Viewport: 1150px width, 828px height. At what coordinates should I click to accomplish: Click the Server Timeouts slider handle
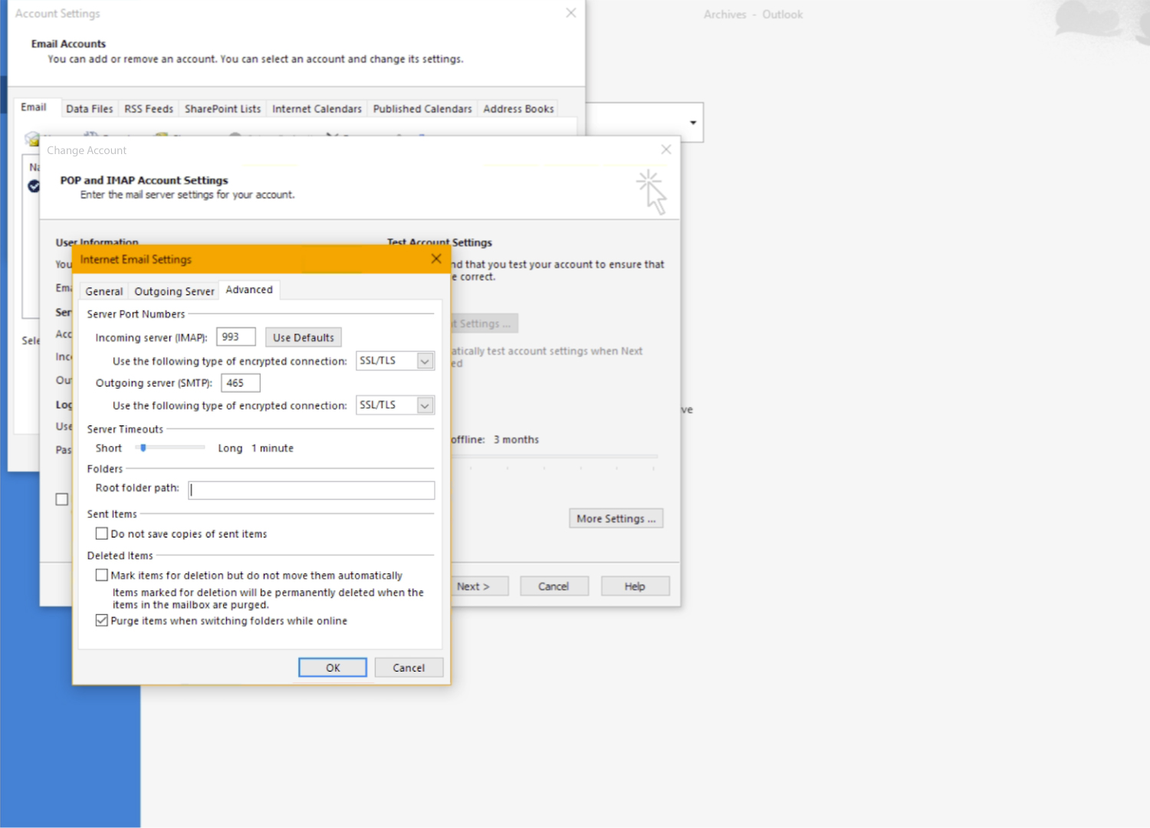(x=143, y=448)
